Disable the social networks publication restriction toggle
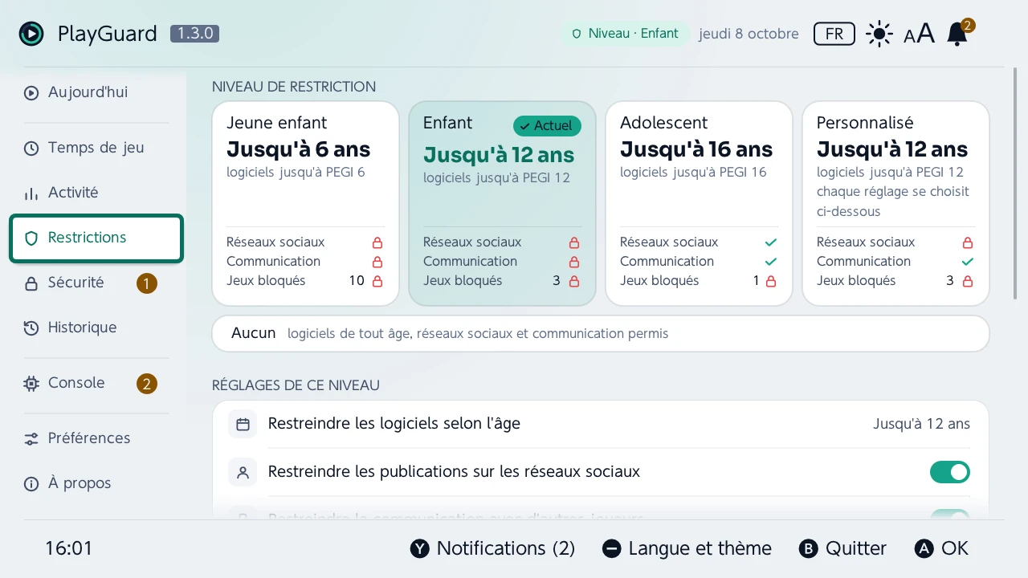 950,472
